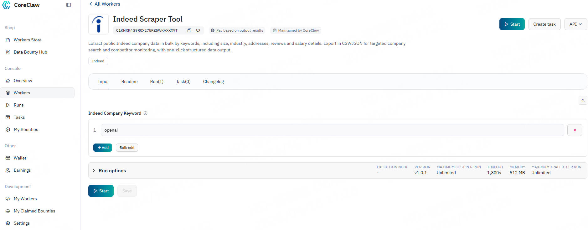This screenshot has height=230, width=588.
Task: Copy the worker ID to clipboard
Action: [189, 30]
